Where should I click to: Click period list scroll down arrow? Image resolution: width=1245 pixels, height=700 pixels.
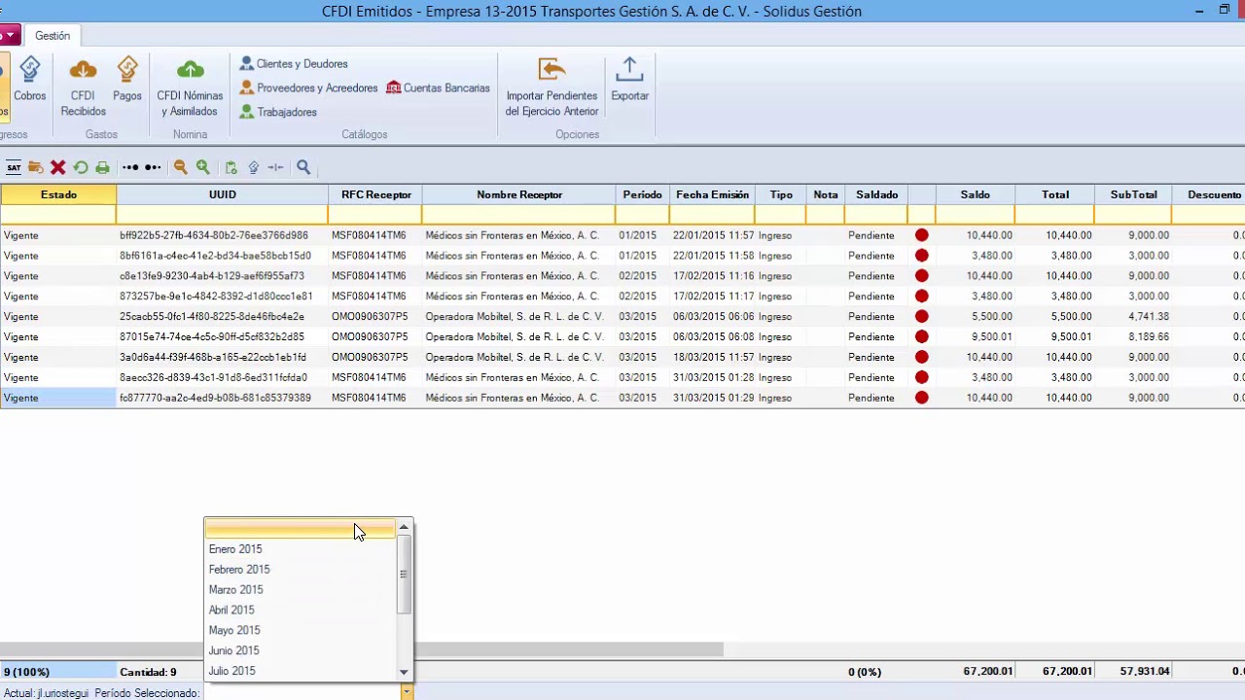pos(404,672)
